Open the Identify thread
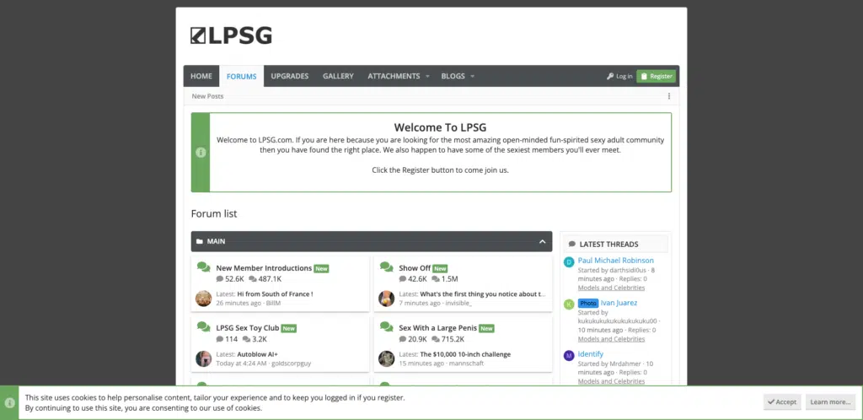Screen dimensions: 863x420 [591, 354]
